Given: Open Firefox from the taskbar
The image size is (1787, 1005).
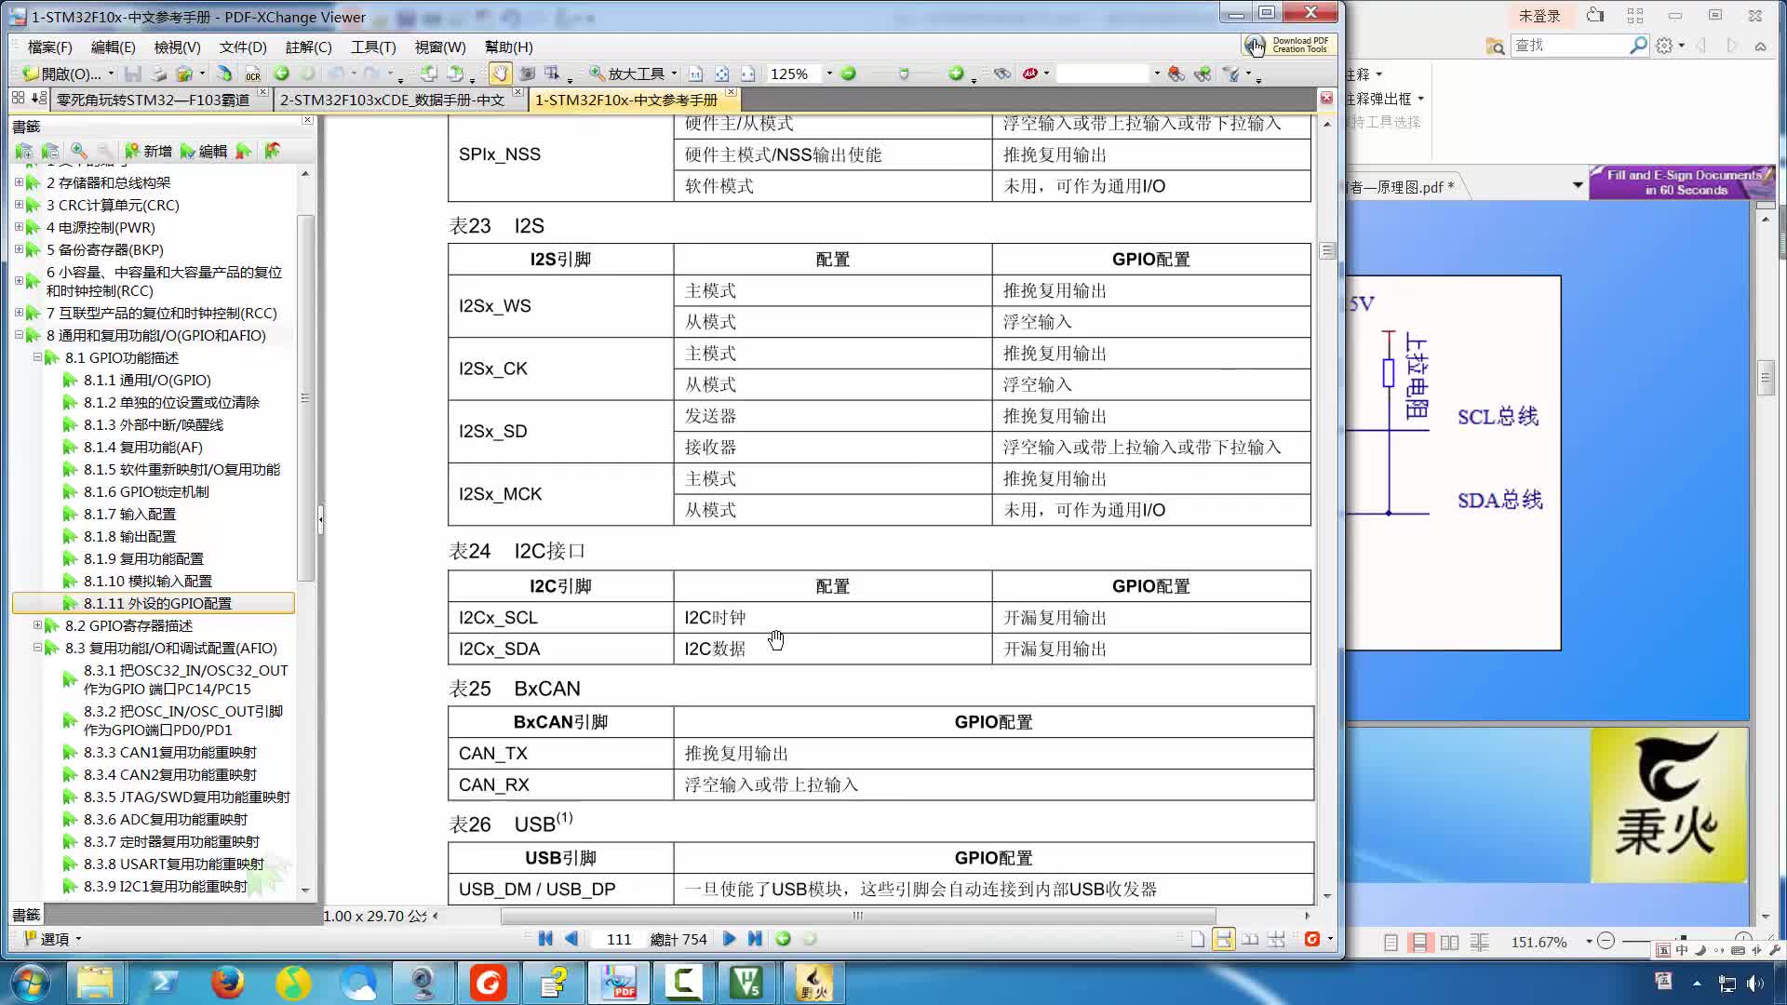Looking at the screenshot, I should coord(227,983).
